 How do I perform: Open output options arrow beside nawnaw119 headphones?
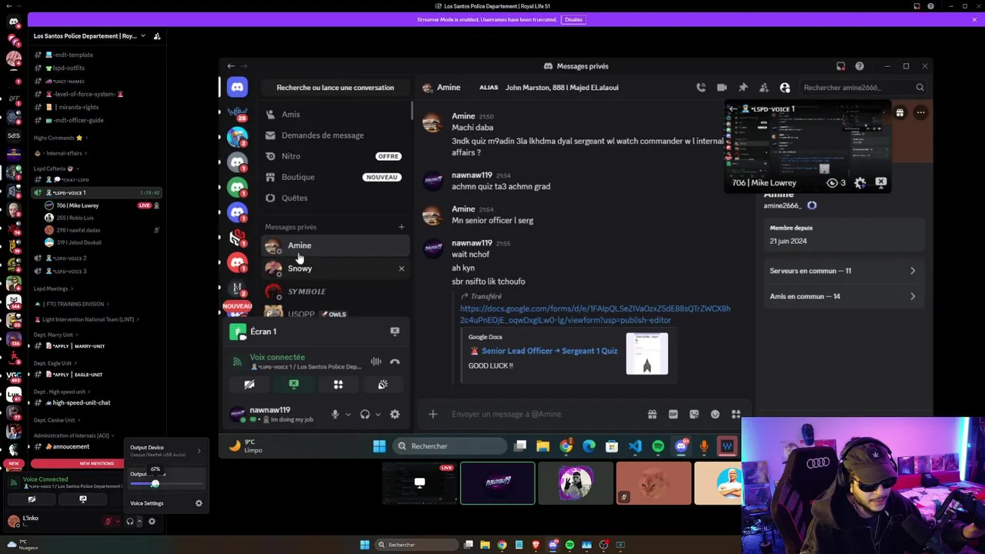pos(378,415)
